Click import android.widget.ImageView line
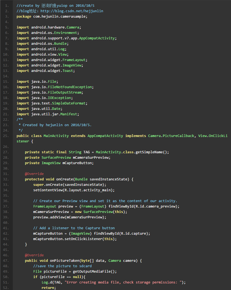Screen dimensions: 231x290 click(50, 65)
